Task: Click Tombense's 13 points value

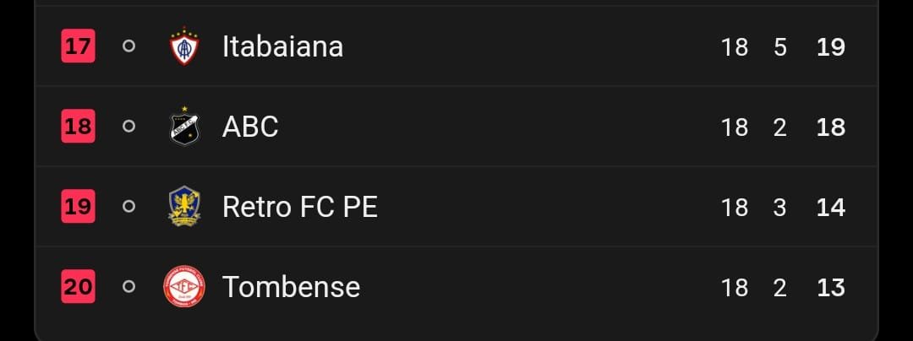Action: (x=831, y=288)
